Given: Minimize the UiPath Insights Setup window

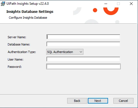Looking at the screenshot, I should tap(106, 4).
